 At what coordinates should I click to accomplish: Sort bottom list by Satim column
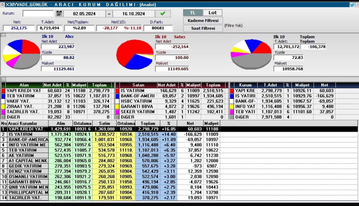[104, 123]
